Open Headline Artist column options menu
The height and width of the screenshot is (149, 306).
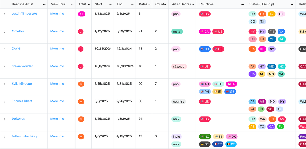pos(44,4)
